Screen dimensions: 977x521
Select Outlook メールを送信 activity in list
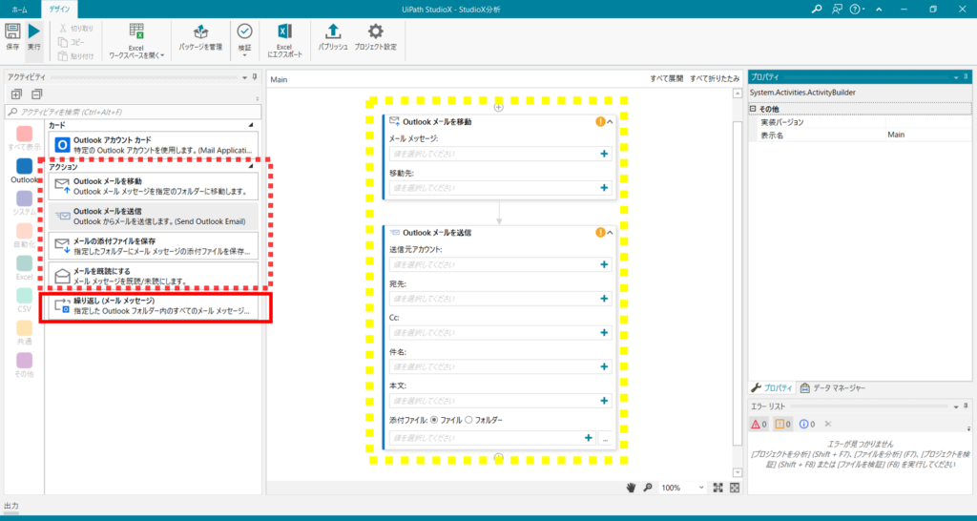pos(154,217)
